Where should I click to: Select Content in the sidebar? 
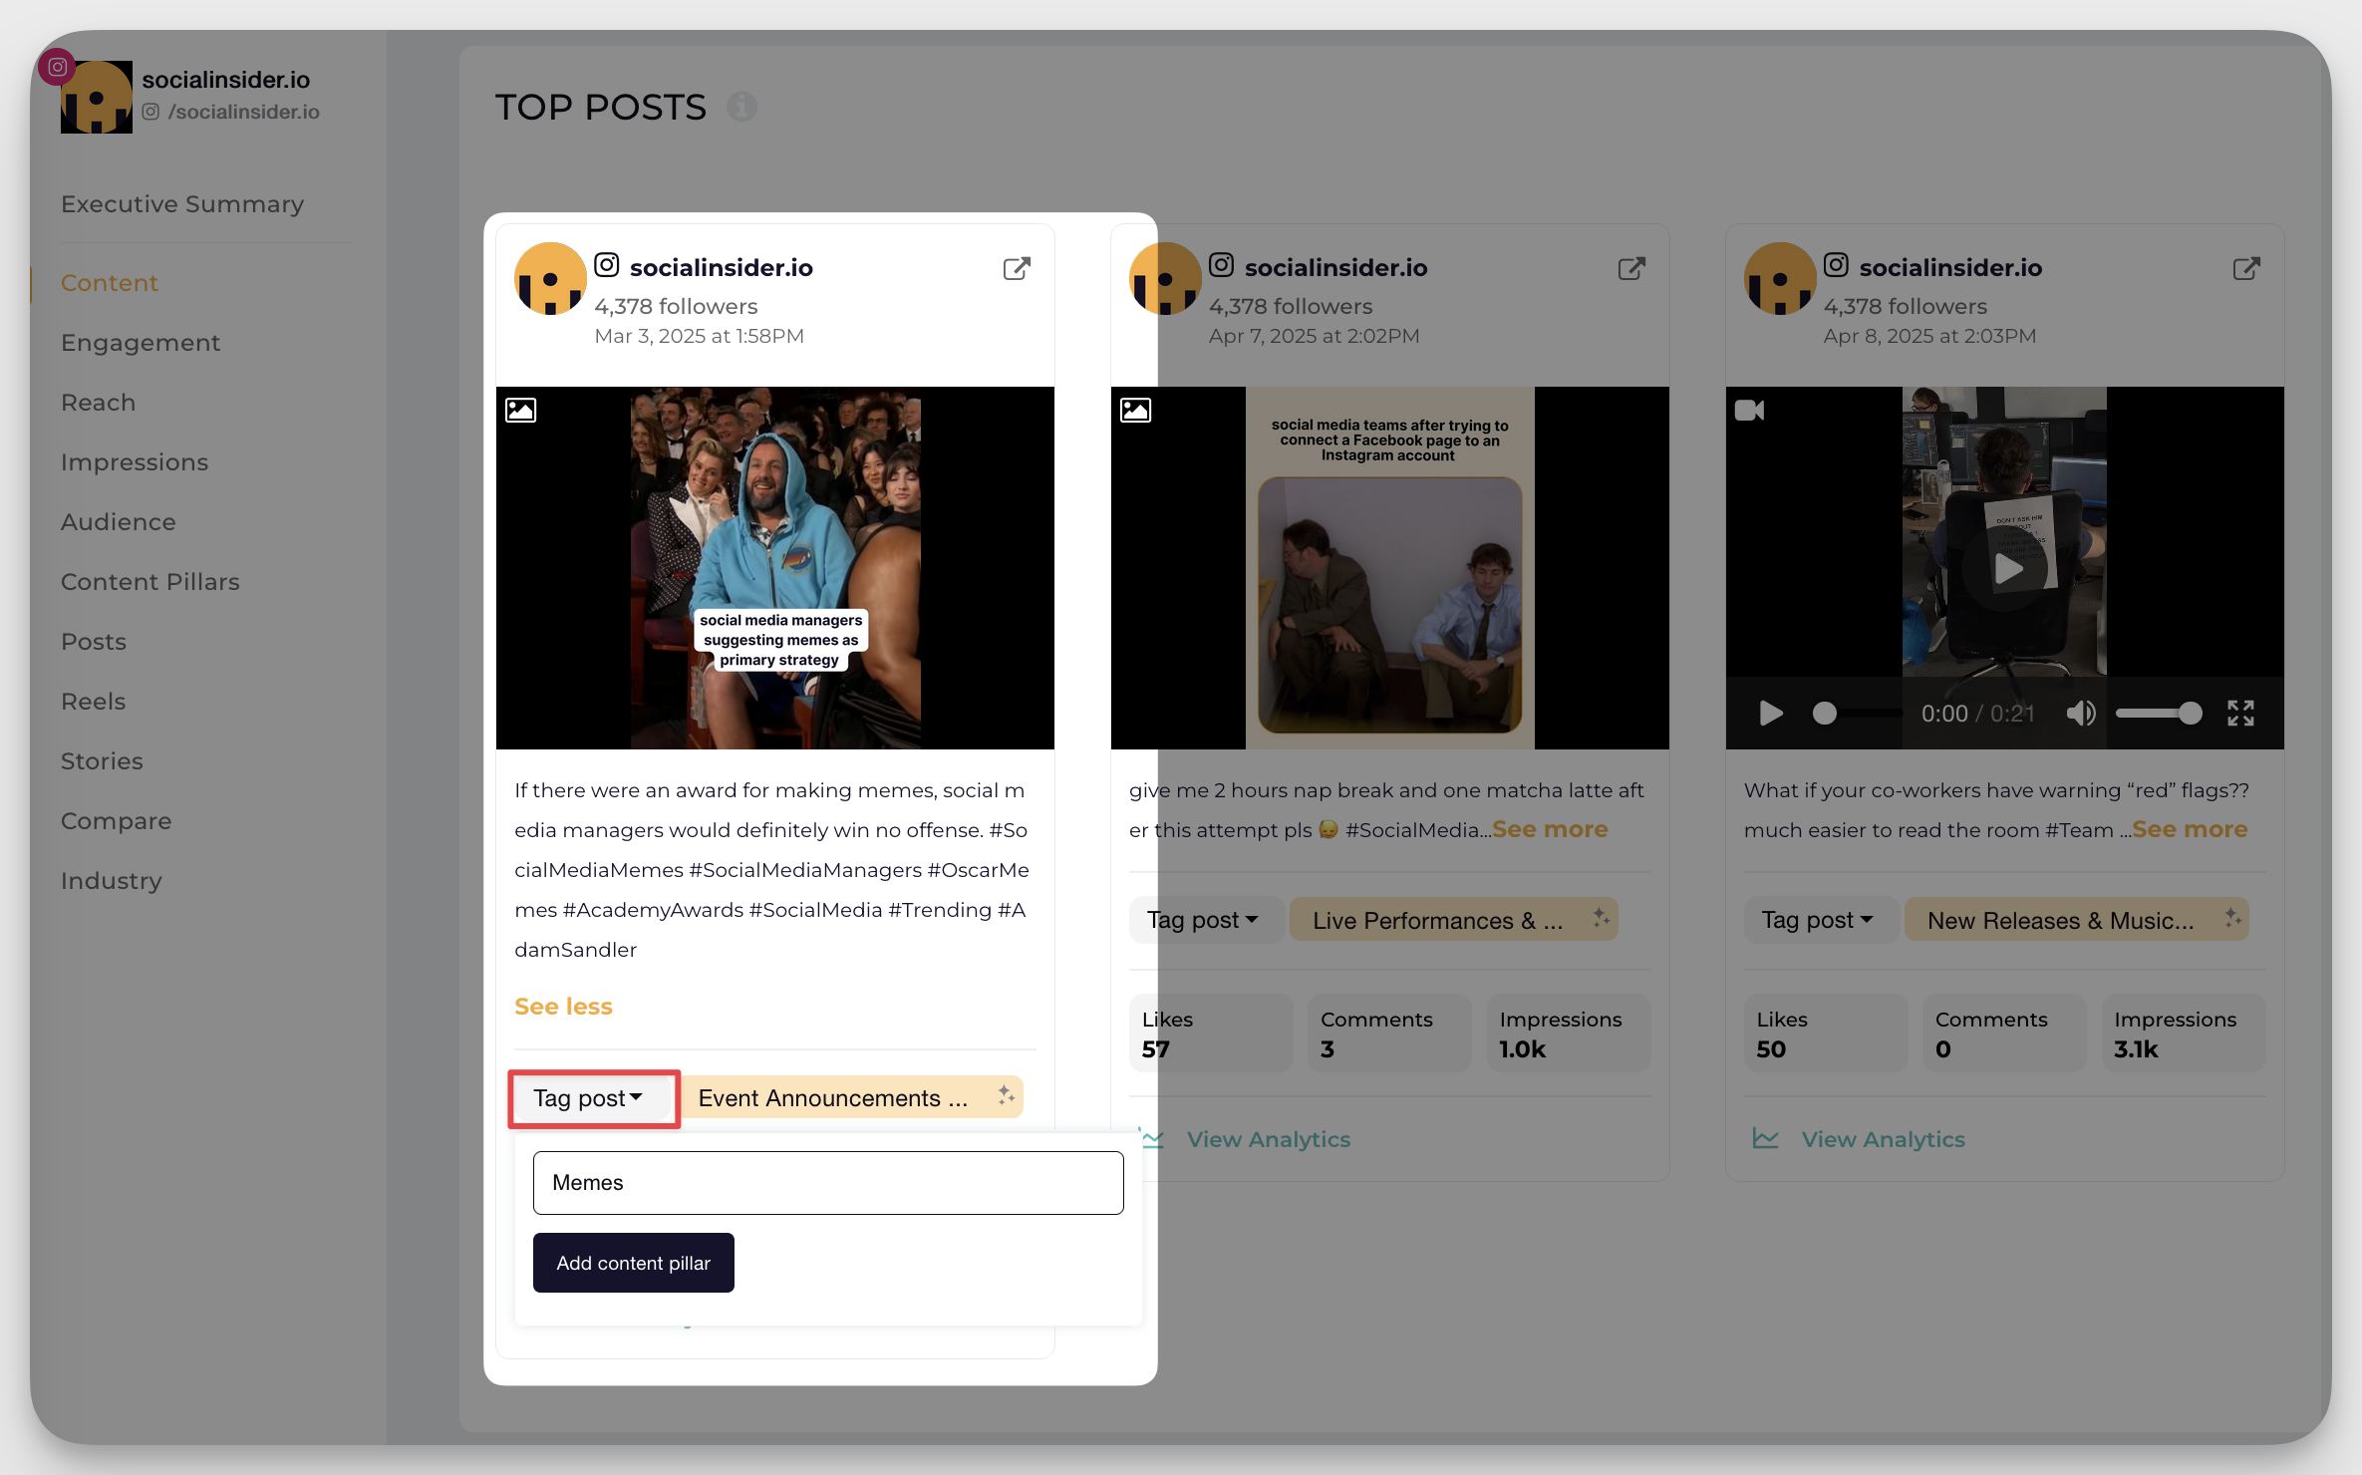click(110, 283)
